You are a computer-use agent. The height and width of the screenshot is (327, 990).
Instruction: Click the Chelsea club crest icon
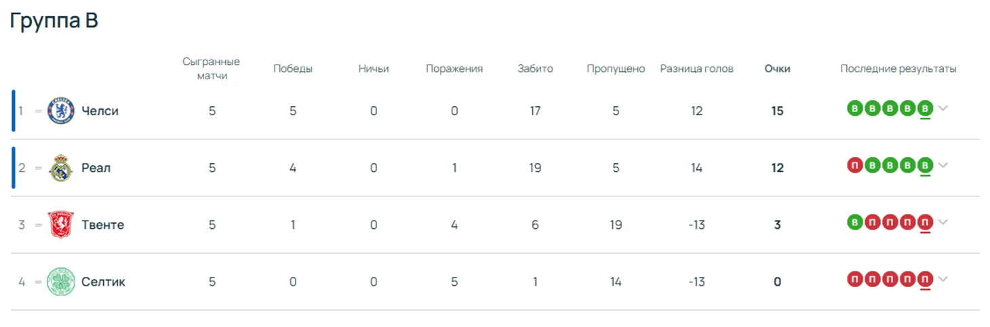click(60, 111)
